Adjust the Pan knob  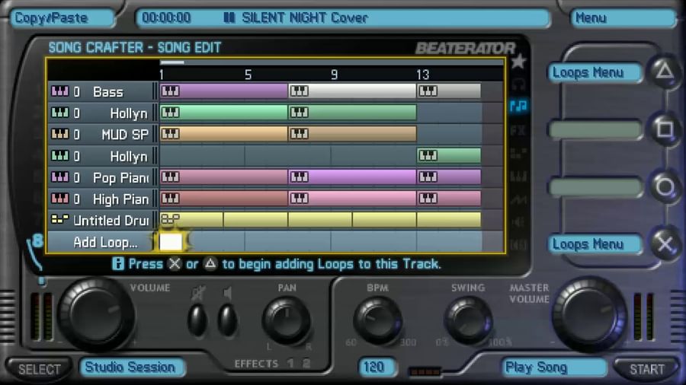(x=287, y=320)
